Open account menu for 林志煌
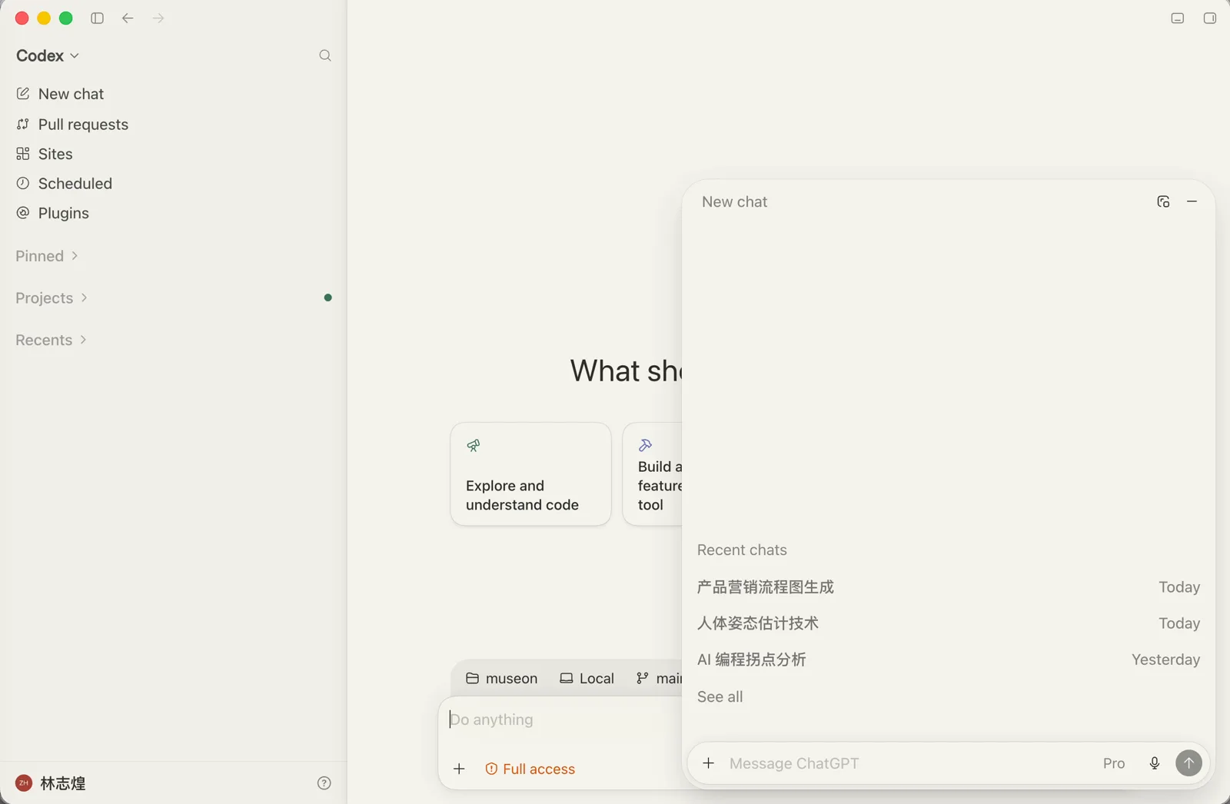The width and height of the screenshot is (1230, 804). pos(51,783)
